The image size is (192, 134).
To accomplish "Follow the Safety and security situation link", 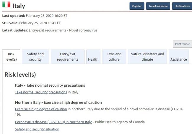I will tap(37, 129).
